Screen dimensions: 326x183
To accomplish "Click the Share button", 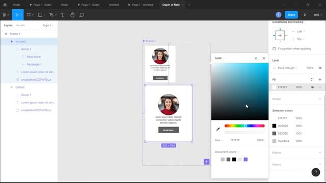I will click(291, 15).
